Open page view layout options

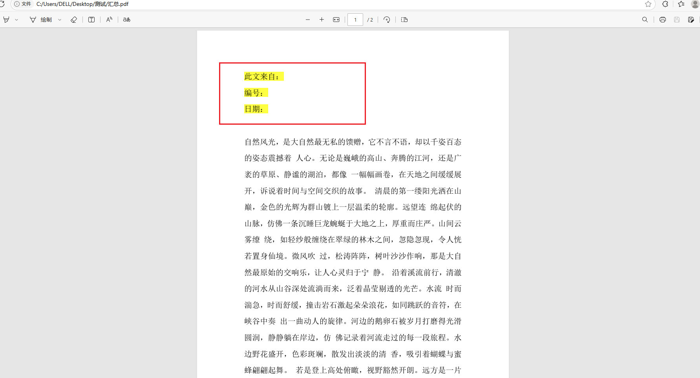(404, 19)
